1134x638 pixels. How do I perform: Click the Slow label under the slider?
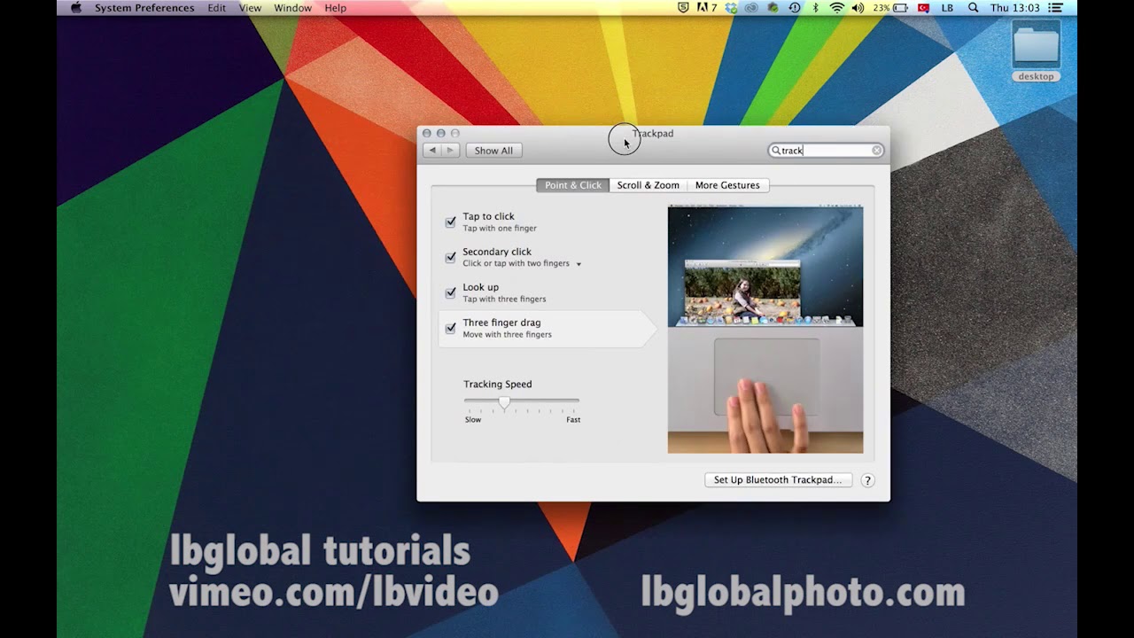click(x=473, y=420)
